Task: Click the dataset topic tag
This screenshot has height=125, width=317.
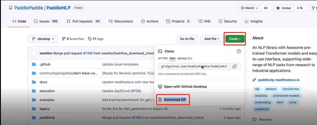Action: click(x=271, y=89)
